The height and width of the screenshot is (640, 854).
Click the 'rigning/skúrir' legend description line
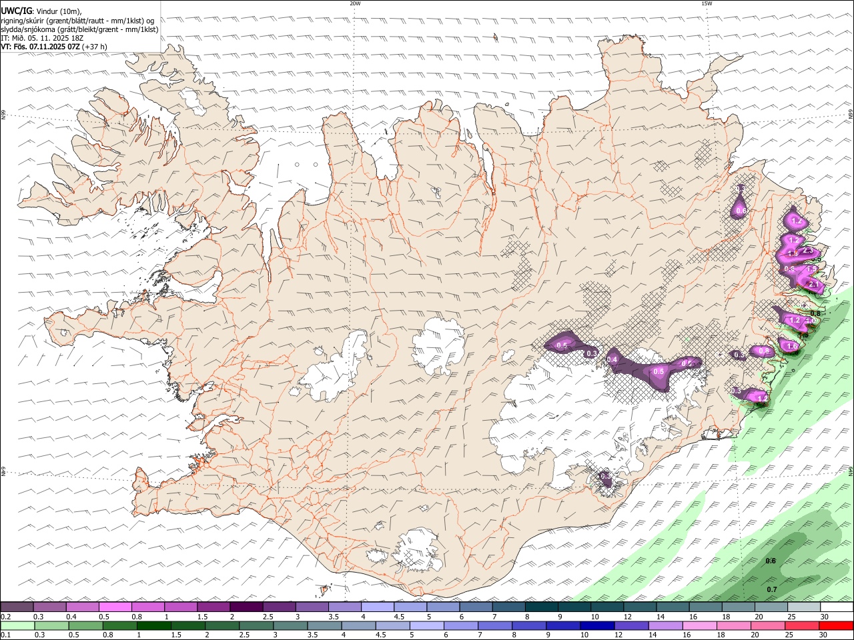77,21
